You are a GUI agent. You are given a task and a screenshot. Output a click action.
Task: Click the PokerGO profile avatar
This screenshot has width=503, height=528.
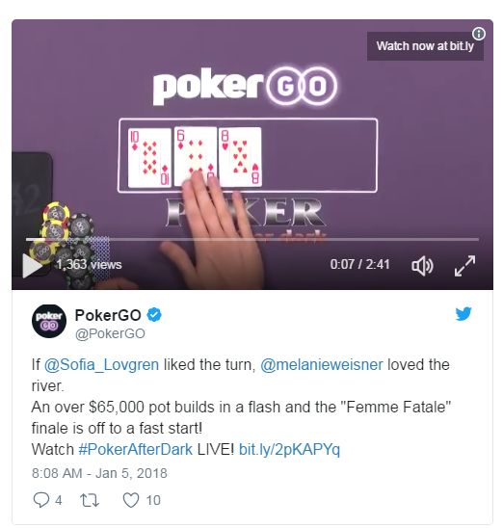pos(49,321)
